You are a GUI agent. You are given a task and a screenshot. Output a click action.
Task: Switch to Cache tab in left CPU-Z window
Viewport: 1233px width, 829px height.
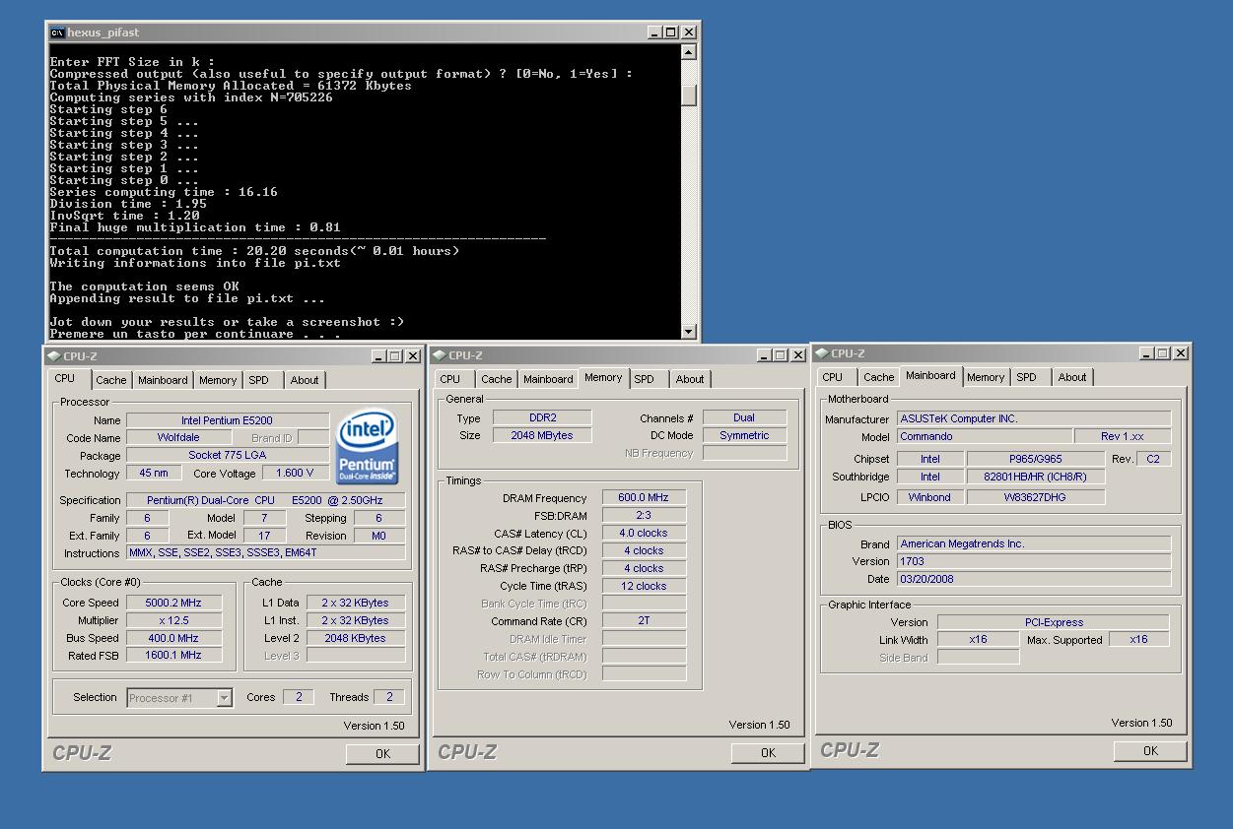tap(110, 380)
